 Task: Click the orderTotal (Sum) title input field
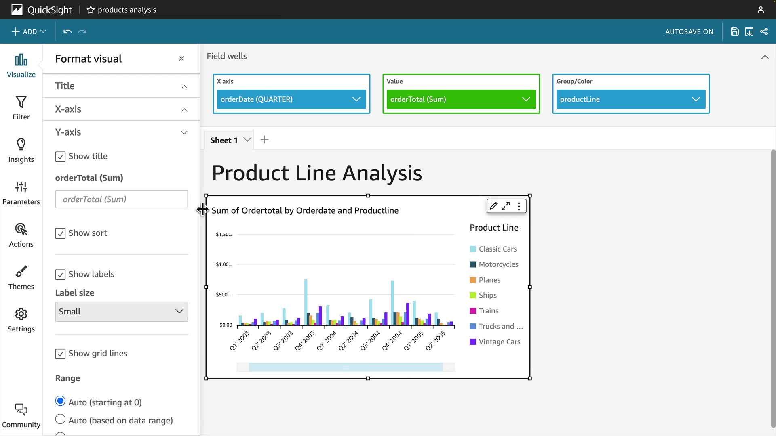click(121, 199)
